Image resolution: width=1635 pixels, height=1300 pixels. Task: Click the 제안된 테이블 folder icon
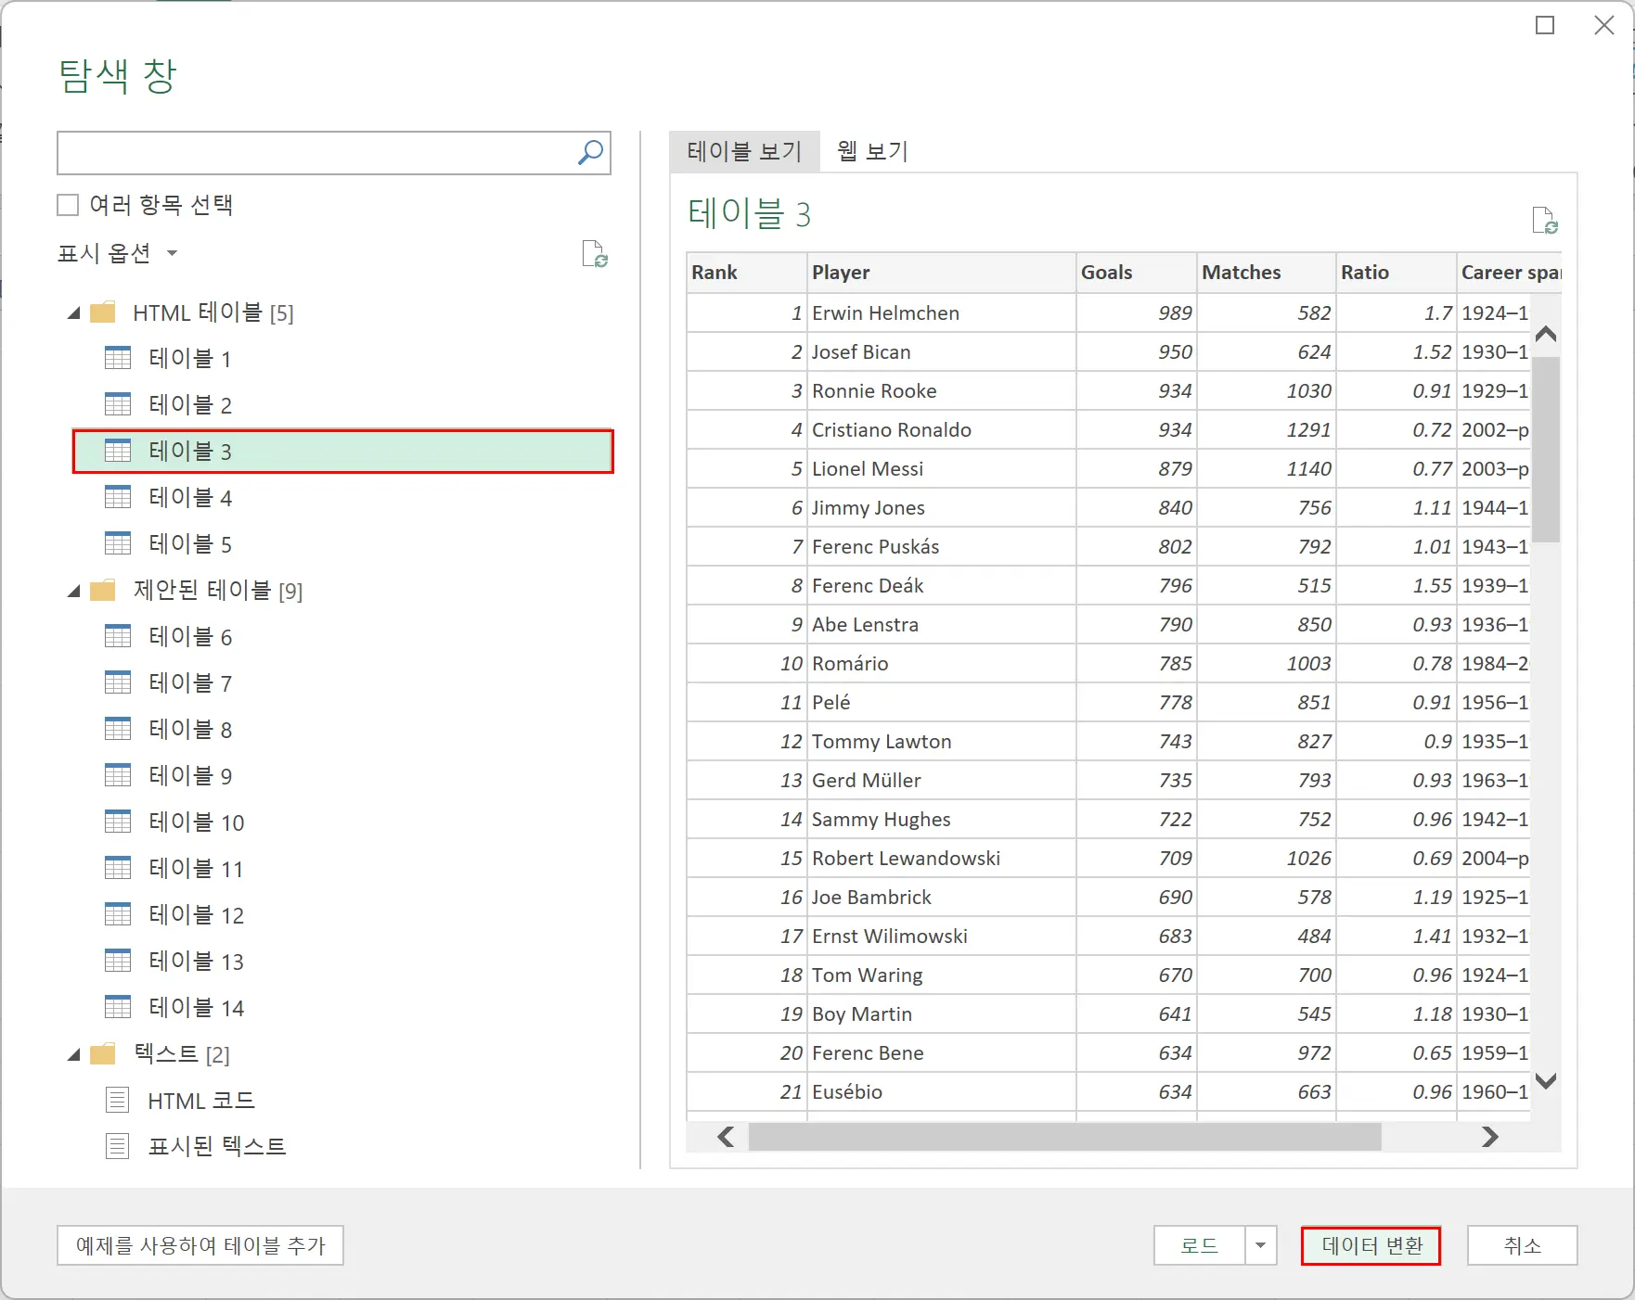(103, 591)
